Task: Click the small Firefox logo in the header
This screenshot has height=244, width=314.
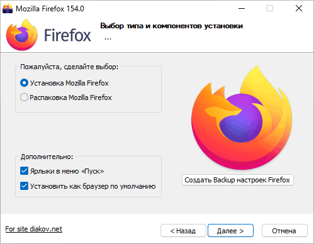Action: (x=22, y=35)
